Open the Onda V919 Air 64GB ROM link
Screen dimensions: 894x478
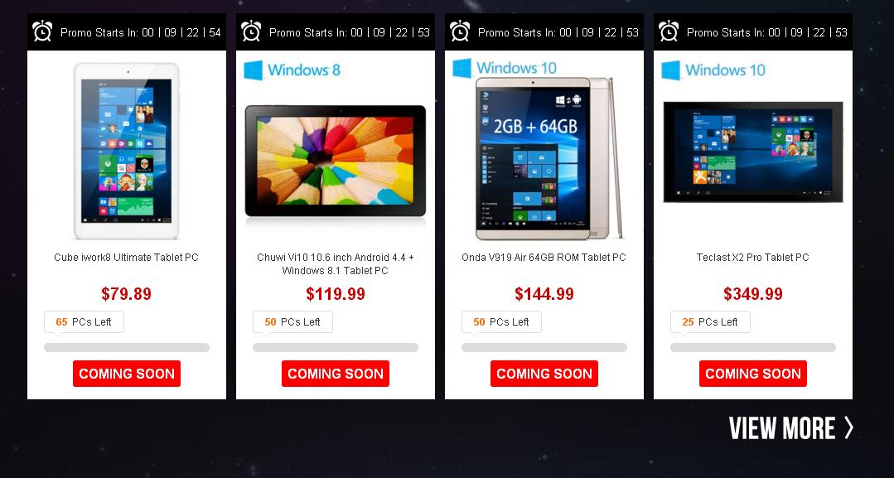click(x=544, y=258)
